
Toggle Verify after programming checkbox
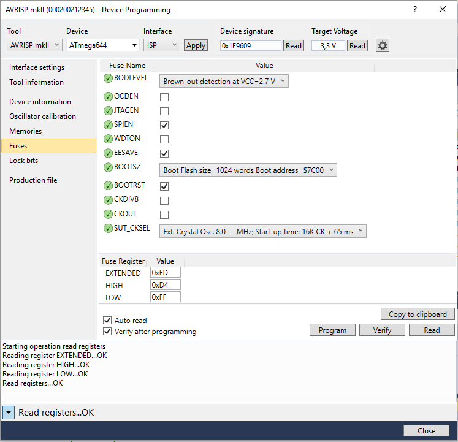[107, 332]
